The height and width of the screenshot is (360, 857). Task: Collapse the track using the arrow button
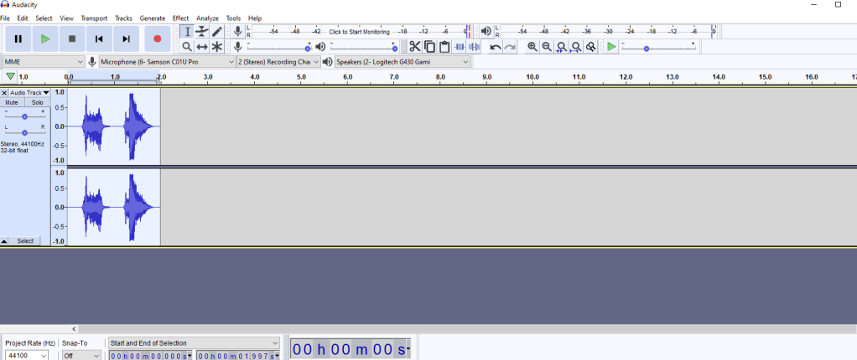(x=5, y=241)
